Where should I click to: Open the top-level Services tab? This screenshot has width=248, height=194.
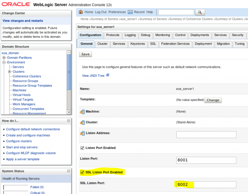pyautogui.click(x=220, y=35)
